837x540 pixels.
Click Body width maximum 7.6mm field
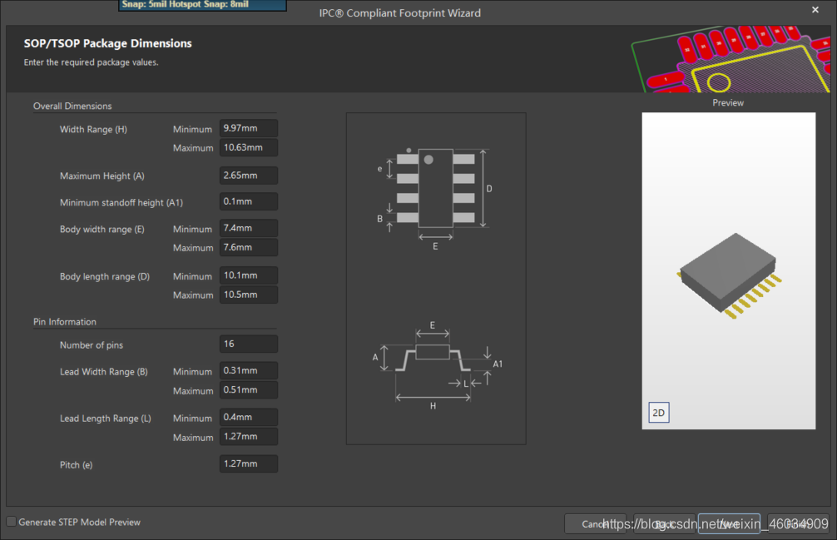(x=248, y=247)
